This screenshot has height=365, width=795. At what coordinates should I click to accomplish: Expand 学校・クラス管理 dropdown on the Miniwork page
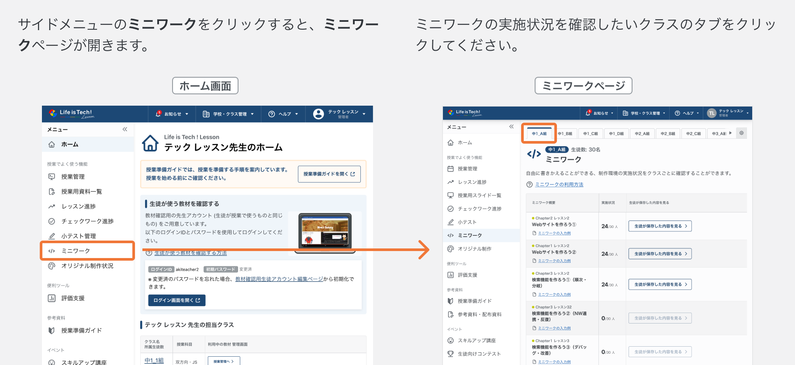(x=644, y=113)
